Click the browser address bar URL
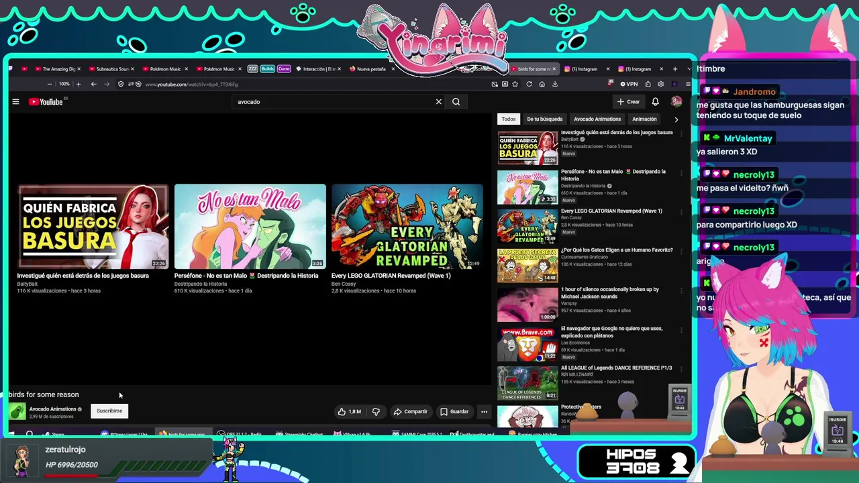The width and height of the screenshot is (859, 483). 191,85
